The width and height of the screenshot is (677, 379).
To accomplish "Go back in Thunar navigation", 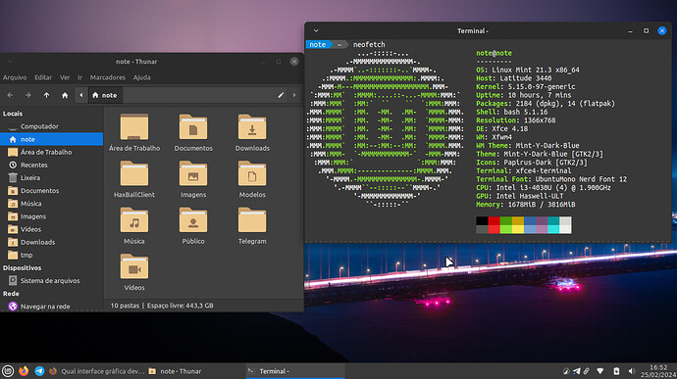I will pos(10,95).
